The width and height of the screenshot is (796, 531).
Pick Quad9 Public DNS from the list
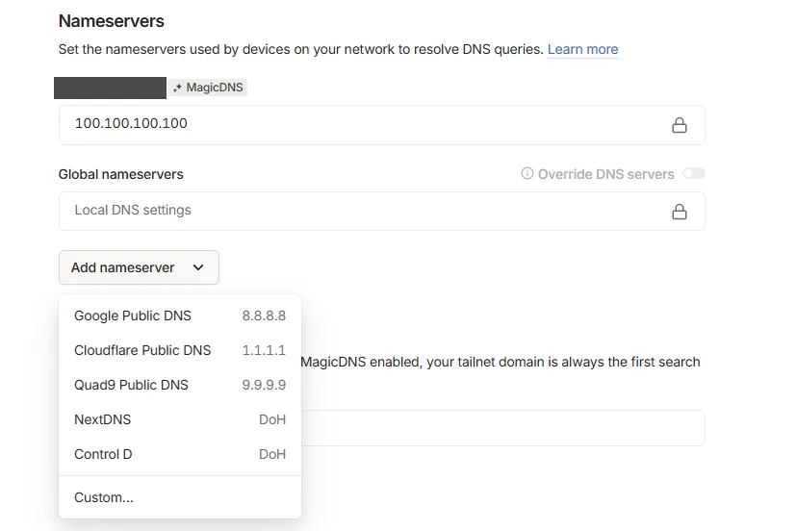click(180, 385)
